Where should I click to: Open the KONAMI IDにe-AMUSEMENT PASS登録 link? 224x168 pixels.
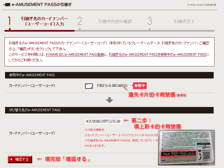(x=75, y=55)
